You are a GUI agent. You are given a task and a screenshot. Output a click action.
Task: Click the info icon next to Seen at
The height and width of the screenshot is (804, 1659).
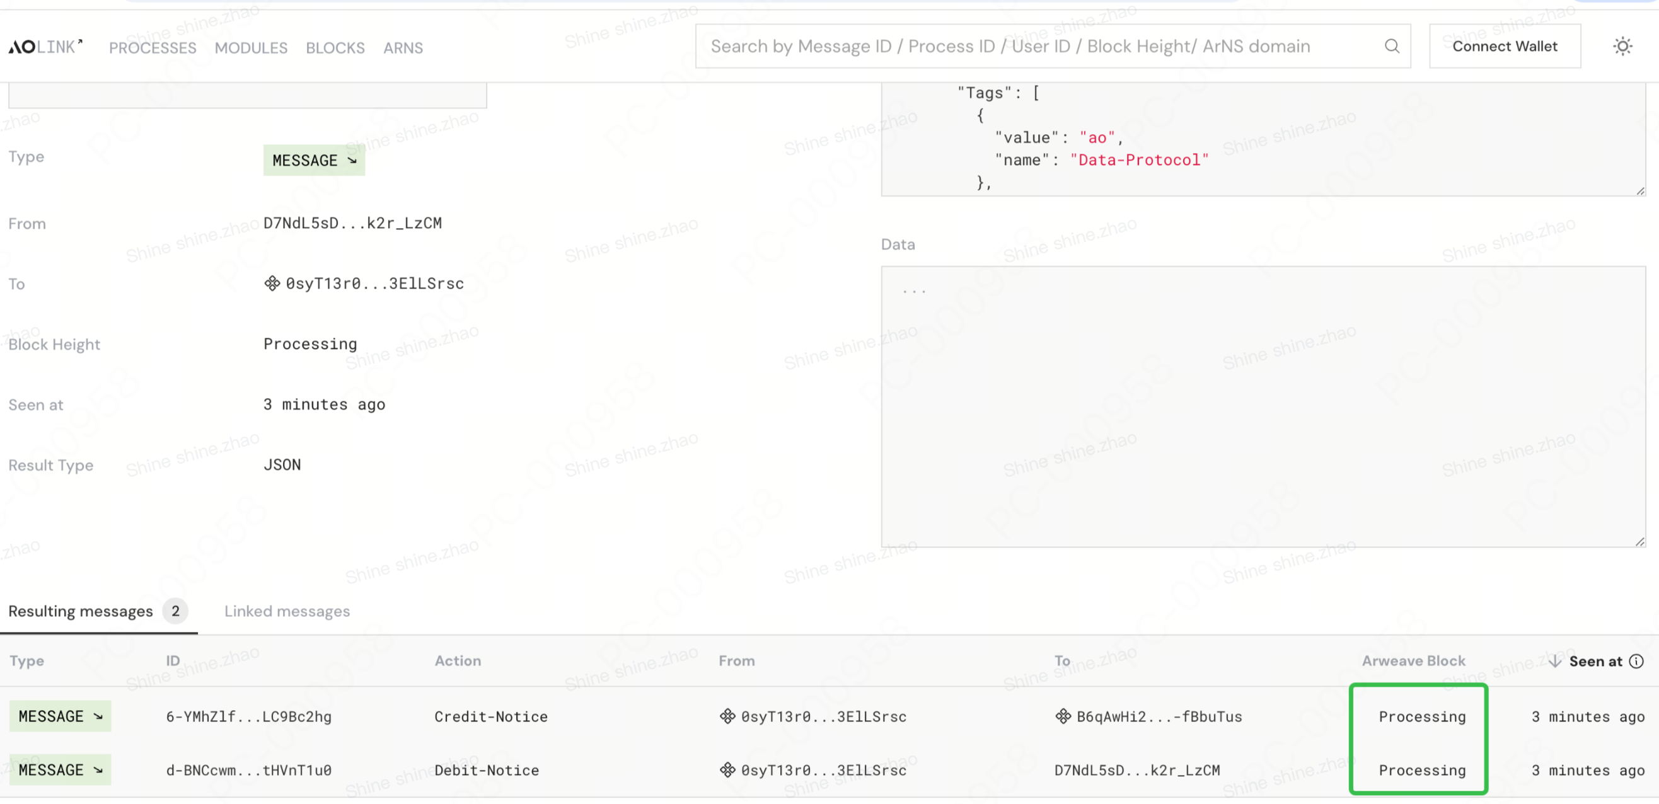click(x=1636, y=661)
